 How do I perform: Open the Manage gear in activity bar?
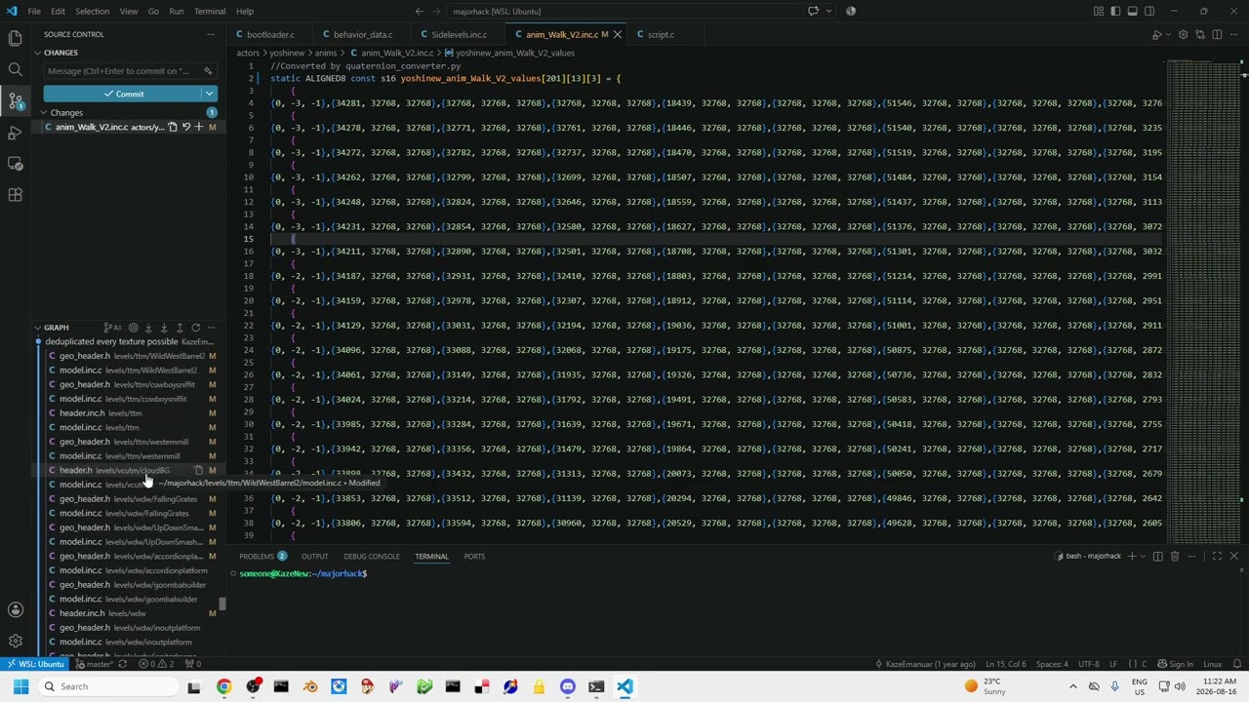pyautogui.click(x=15, y=641)
